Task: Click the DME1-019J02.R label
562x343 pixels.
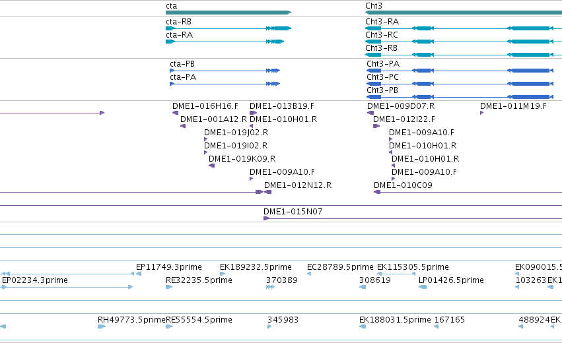Action: (236, 133)
